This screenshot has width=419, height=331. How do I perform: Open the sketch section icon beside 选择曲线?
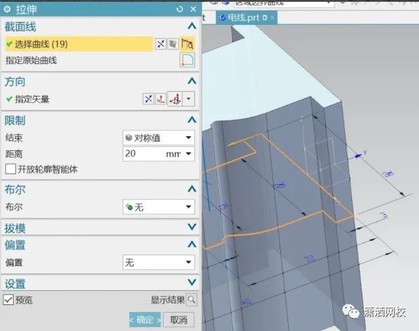(173, 44)
